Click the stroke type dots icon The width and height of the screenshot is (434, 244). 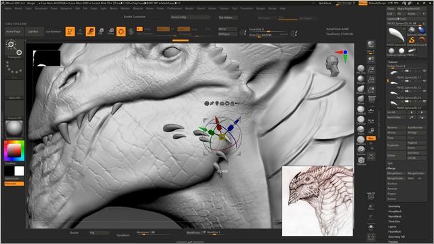[14, 68]
